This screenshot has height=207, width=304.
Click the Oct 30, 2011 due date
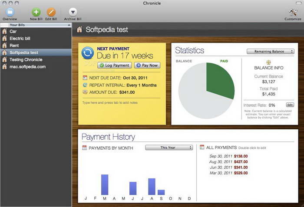[x=135, y=78]
